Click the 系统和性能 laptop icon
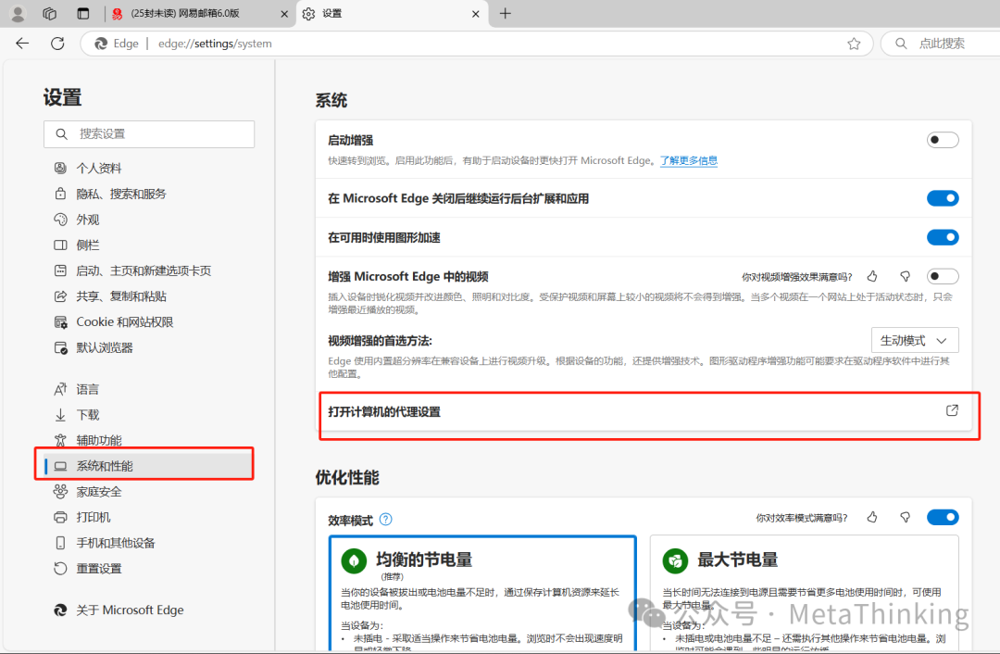 [x=60, y=466]
